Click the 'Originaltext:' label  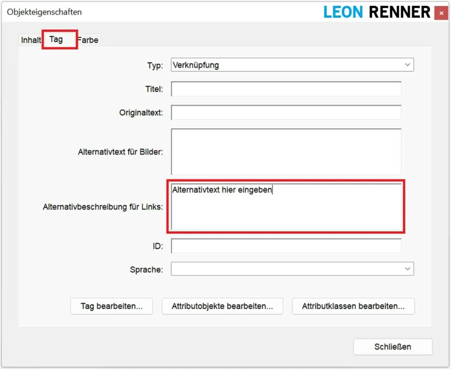[x=141, y=113]
